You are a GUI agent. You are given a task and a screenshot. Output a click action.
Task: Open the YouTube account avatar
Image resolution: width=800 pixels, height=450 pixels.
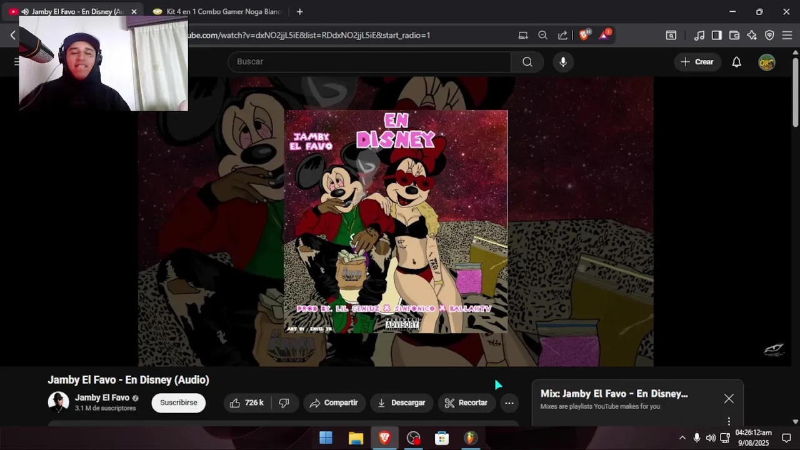click(767, 62)
